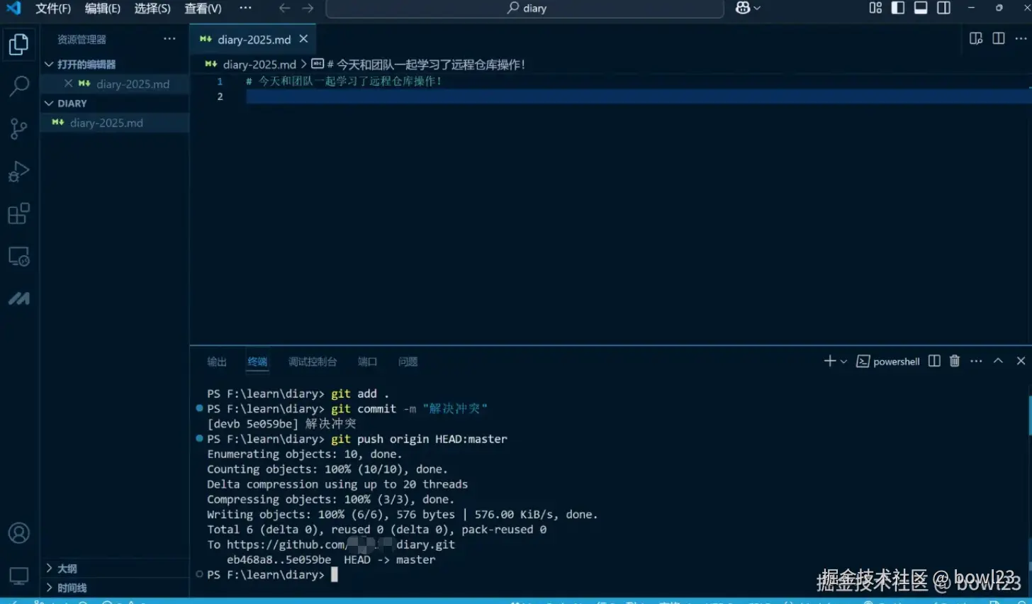Screen dimensions: 1032x604
Task: Open editor More Actions ellipsis
Action: pyautogui.click(x=1021, y=38)
